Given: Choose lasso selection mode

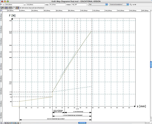Looking at the screenshot, I should click(x=14, y=8).
